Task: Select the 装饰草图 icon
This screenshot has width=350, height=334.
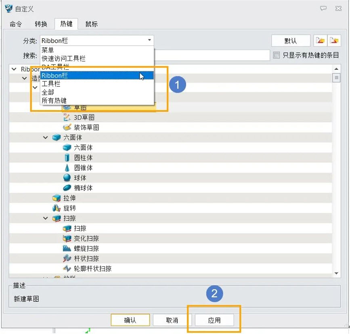Action: pos(67,127)
